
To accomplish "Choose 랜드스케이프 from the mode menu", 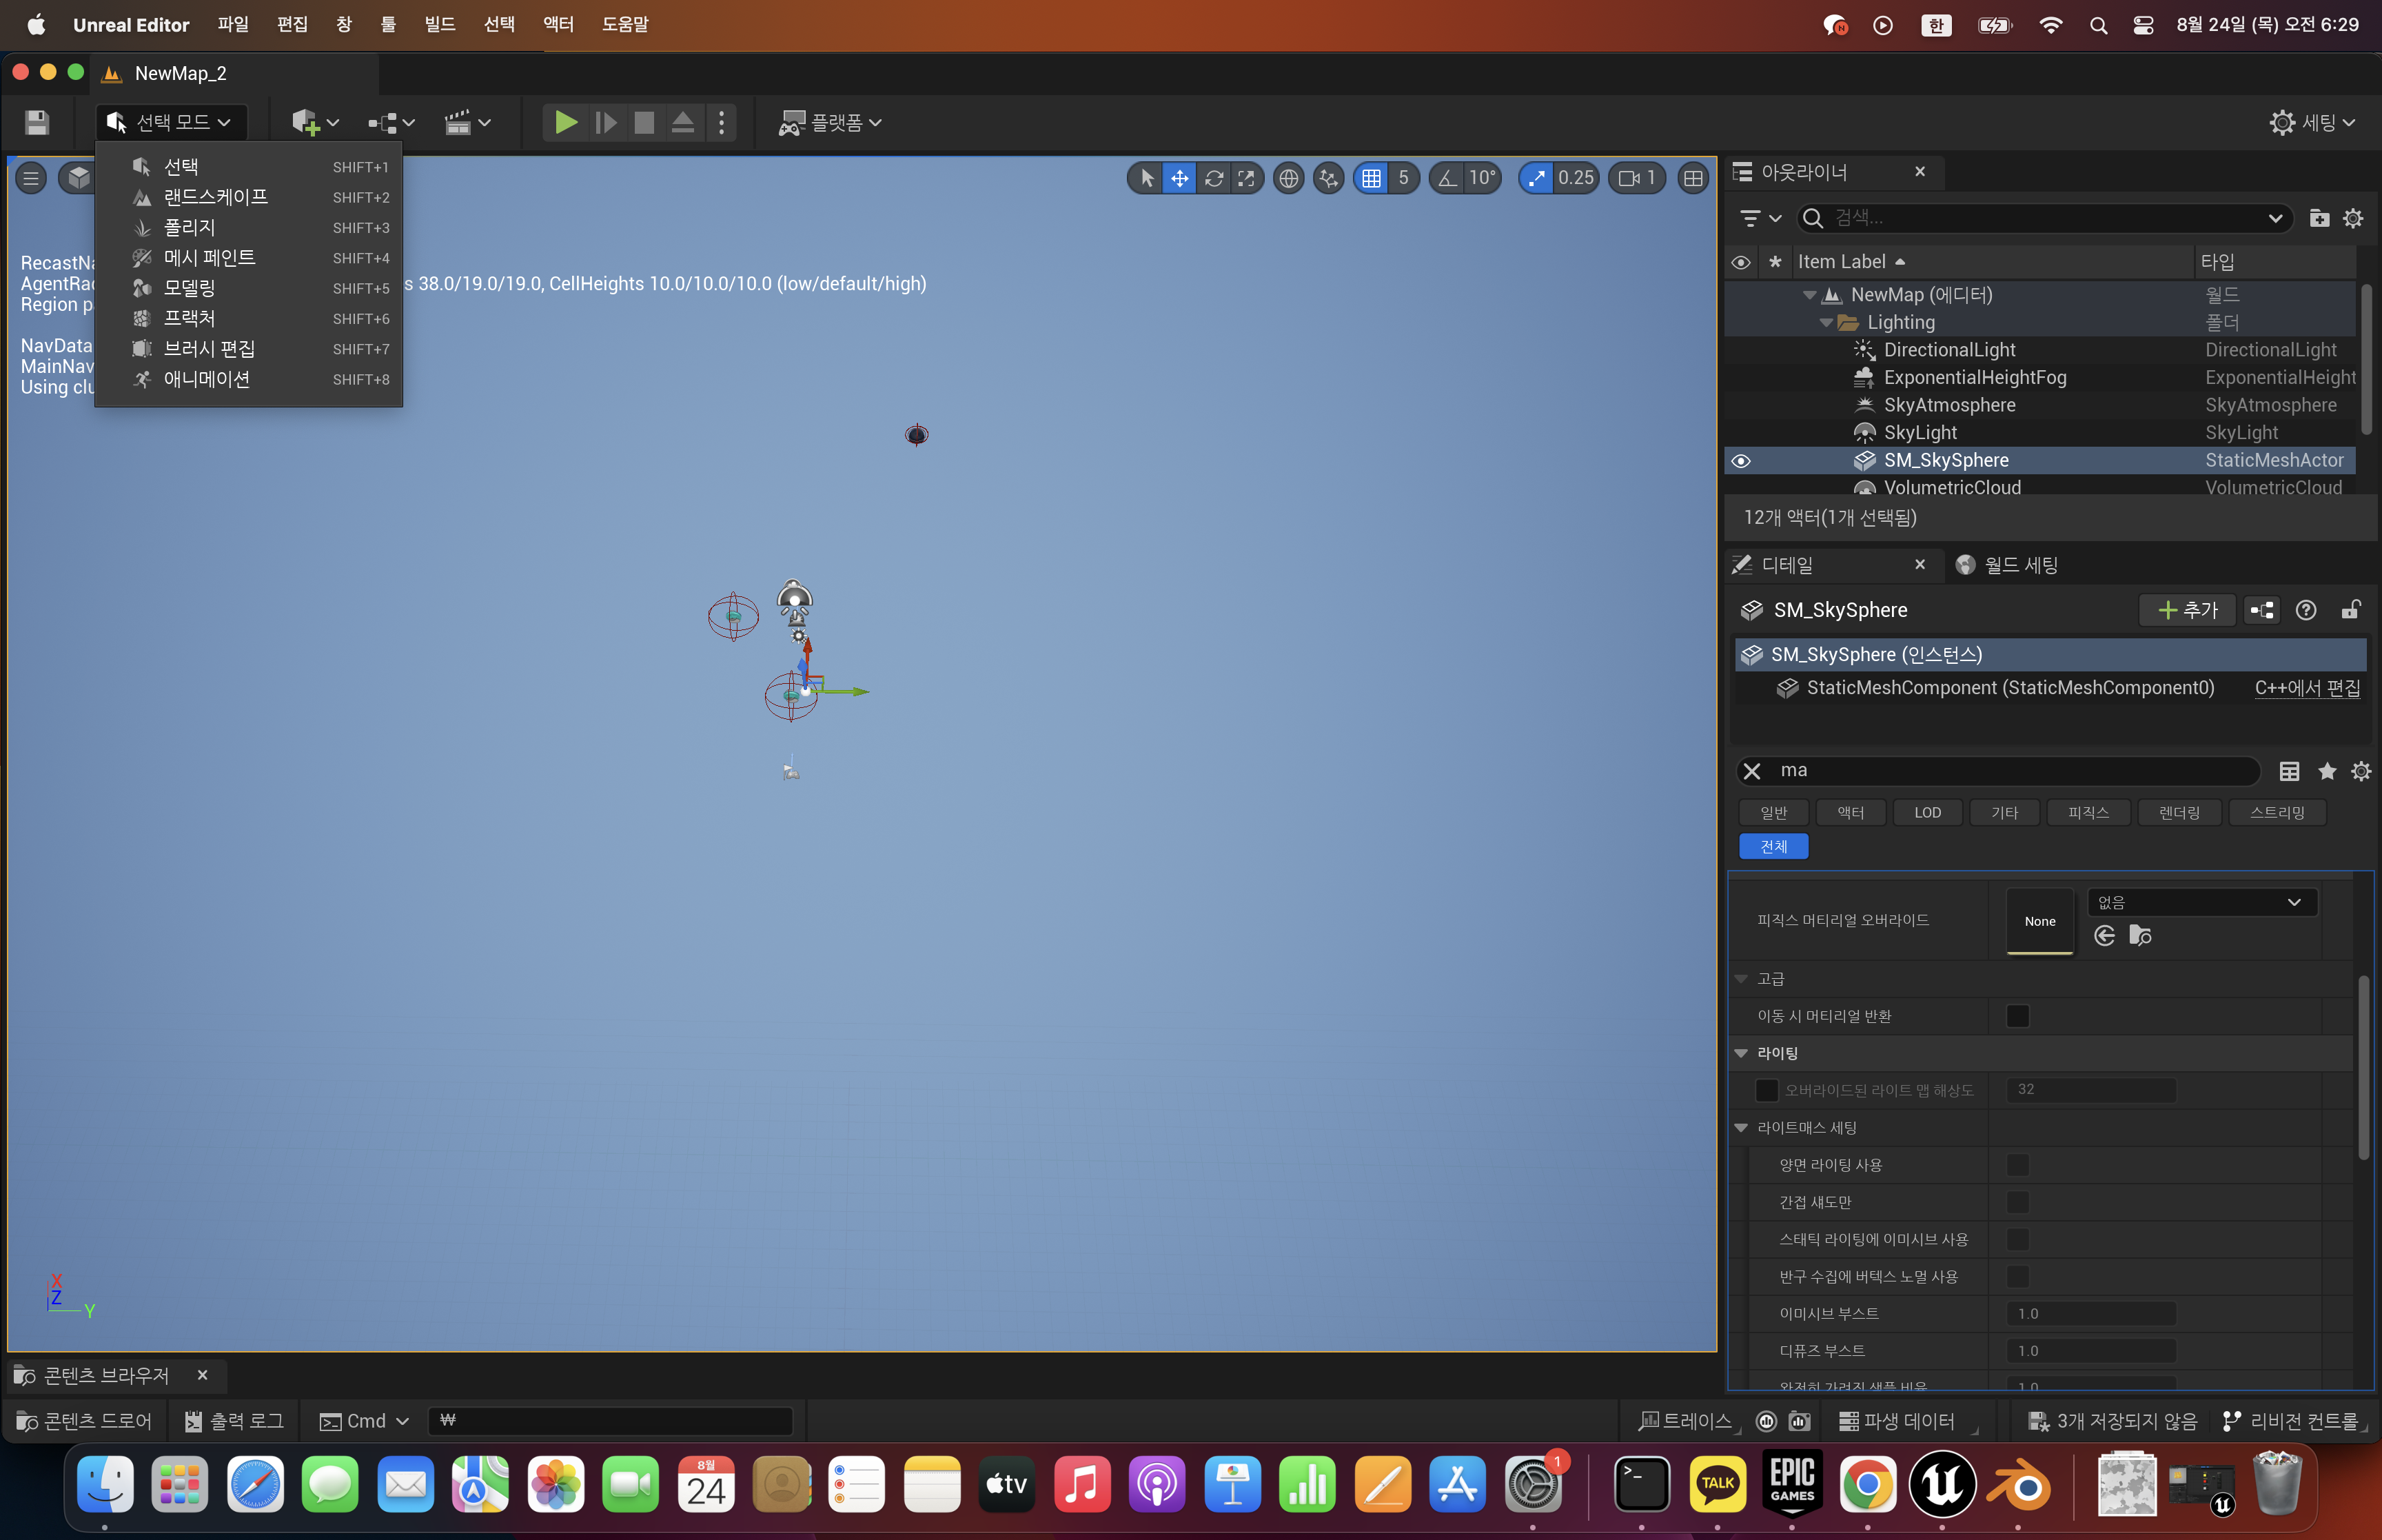I will point(216,197).
